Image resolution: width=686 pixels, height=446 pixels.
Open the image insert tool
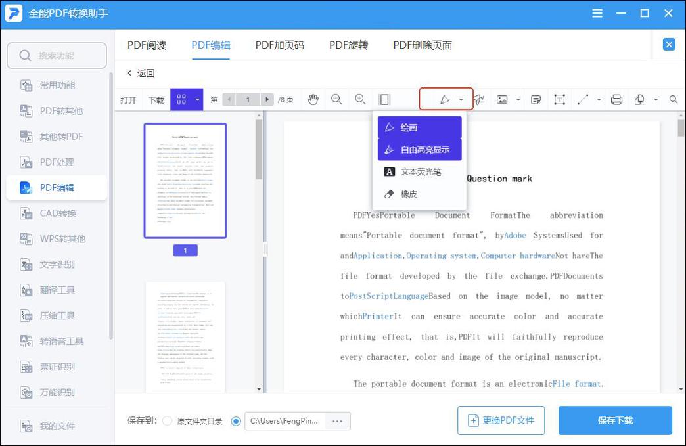[502, 99]
